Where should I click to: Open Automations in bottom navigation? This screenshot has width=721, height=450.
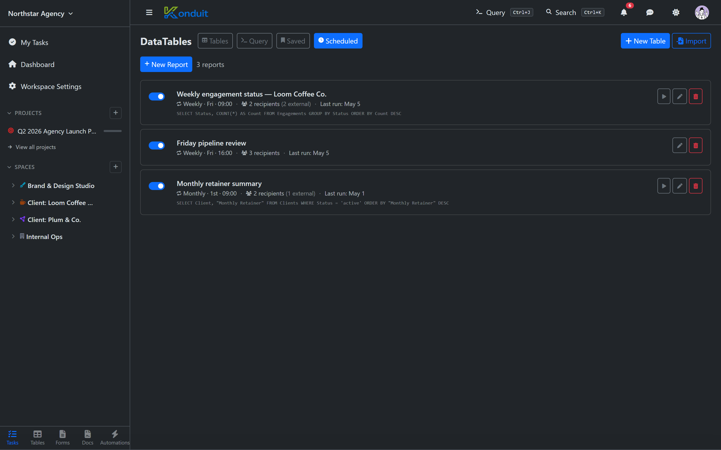point(115,437)
